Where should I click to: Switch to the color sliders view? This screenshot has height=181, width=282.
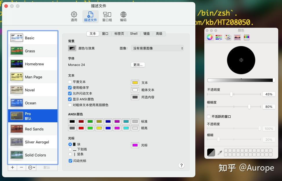pyautogui.click(x=219, y=37)
